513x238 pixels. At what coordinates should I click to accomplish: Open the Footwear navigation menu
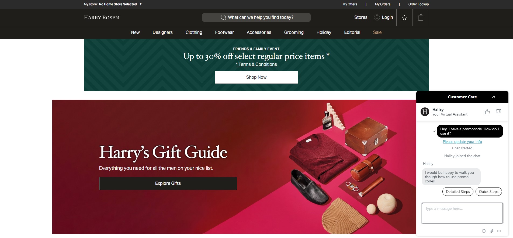pos(224,32)
